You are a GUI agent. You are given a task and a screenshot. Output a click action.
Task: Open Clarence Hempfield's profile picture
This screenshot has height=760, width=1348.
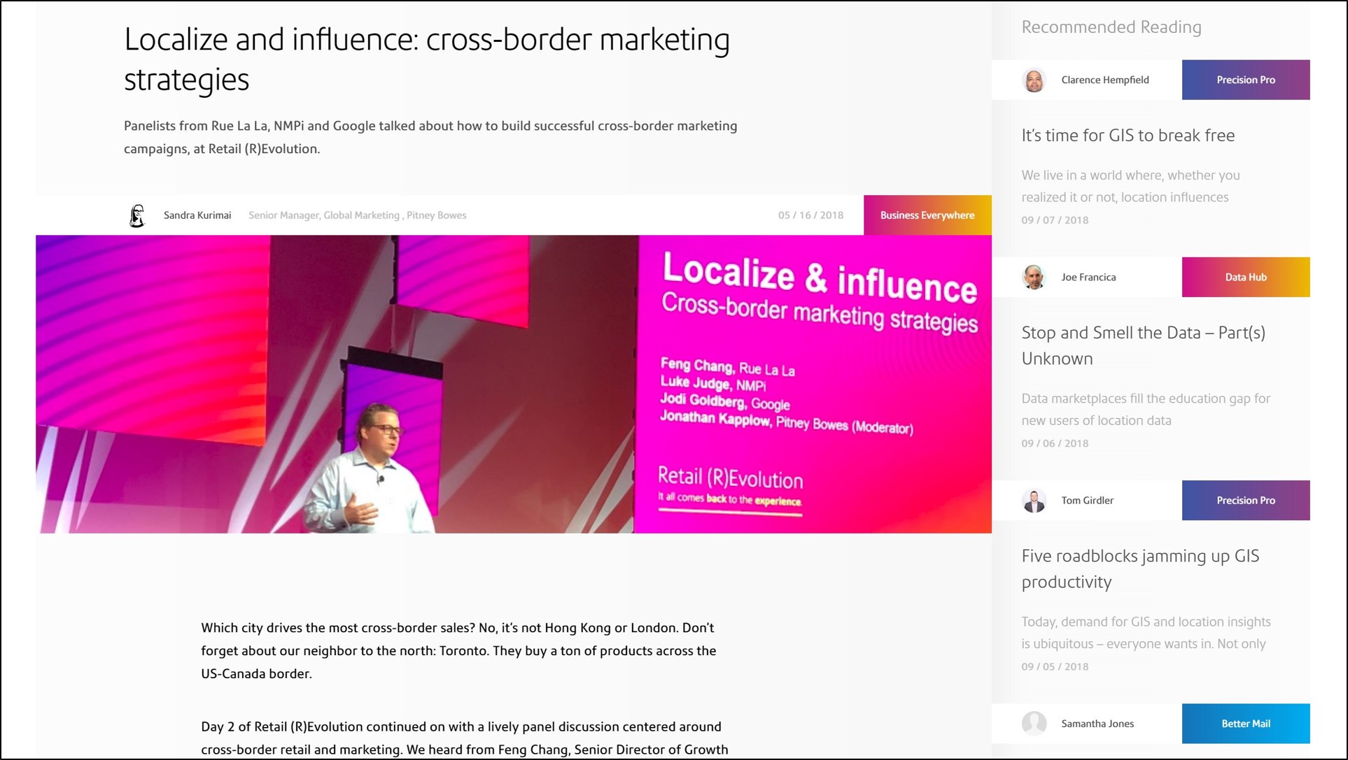pyautogui.click(x=1034, y=80)
